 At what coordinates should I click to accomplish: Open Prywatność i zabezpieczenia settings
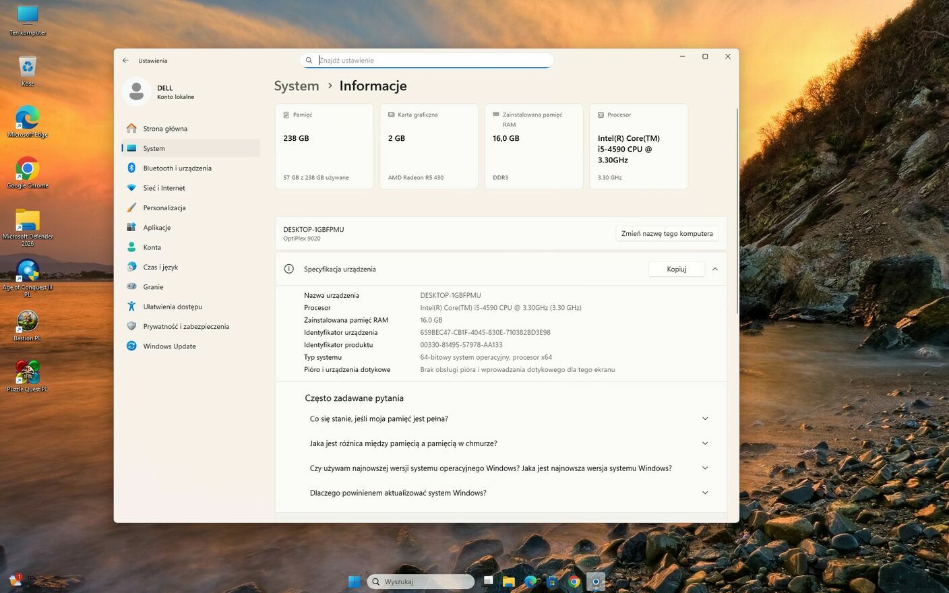click(185, 327)
